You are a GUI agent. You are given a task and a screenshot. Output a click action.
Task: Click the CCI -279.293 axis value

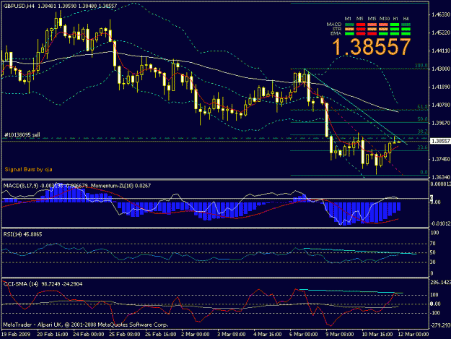(440, 325)
